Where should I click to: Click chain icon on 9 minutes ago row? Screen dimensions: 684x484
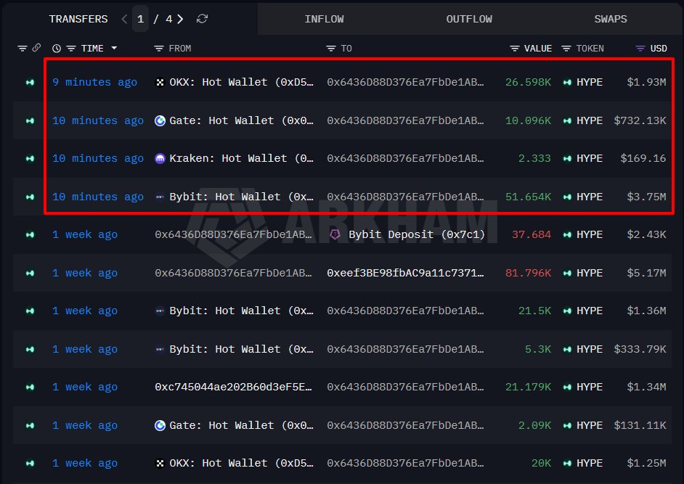pyautogui.click(x=30, y=82)
